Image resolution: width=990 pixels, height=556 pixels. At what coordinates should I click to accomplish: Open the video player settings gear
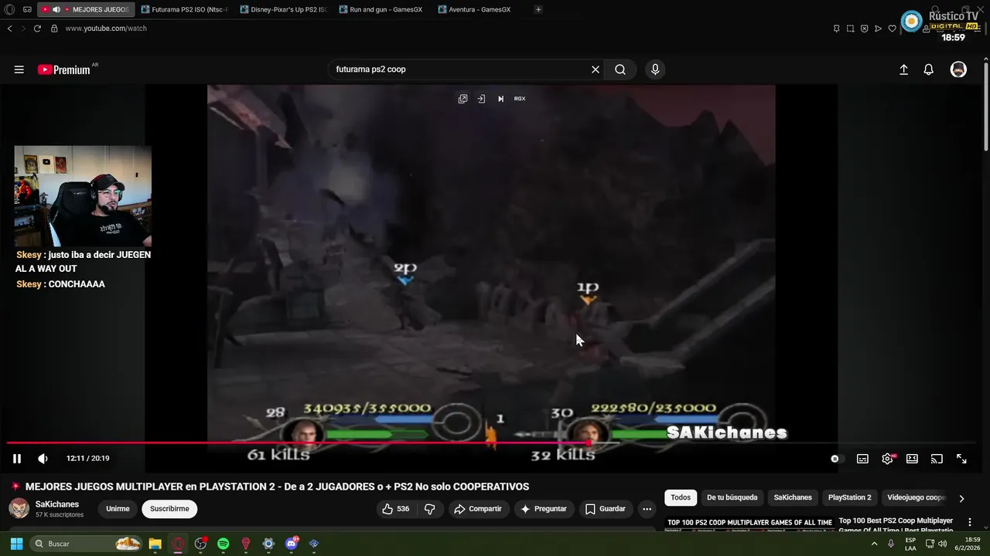point(887,459)
